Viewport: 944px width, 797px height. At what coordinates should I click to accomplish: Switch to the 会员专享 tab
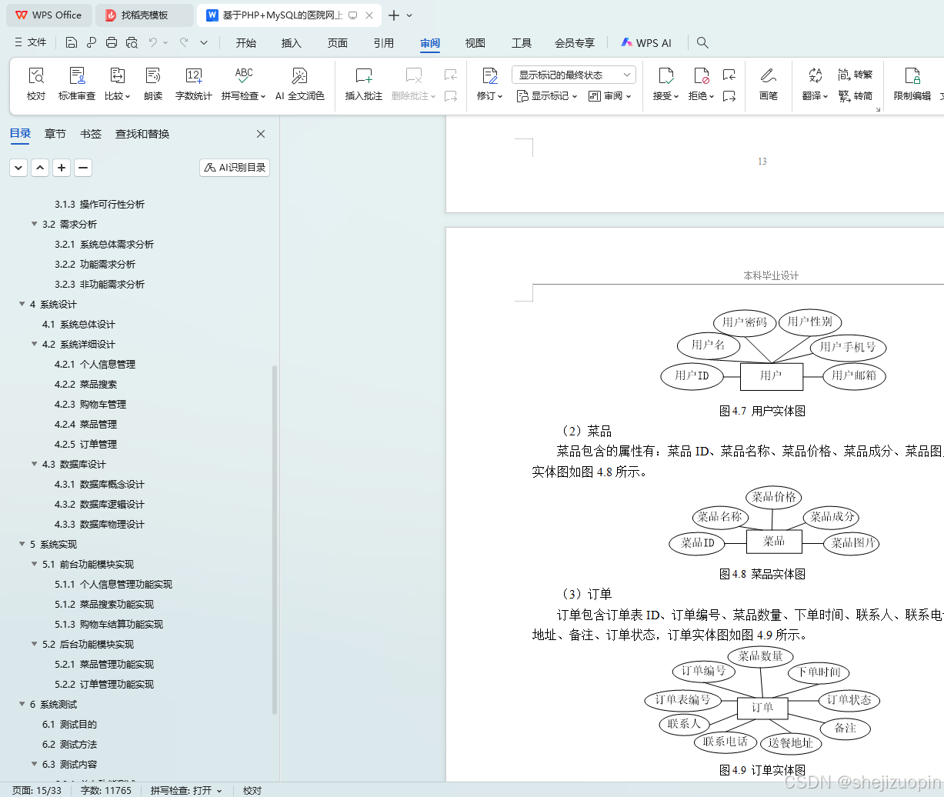(x=575, y=43)
